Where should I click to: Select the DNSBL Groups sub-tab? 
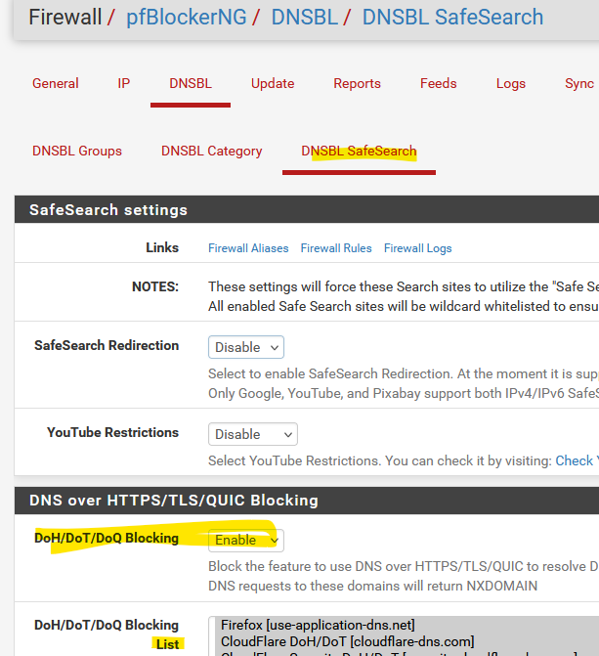[77, 152]
